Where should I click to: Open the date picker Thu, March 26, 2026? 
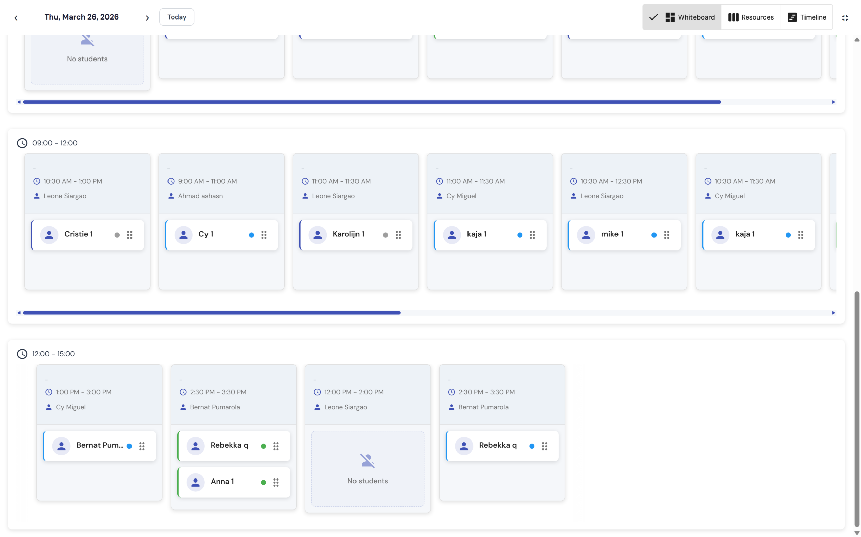[x=81, y=17]
